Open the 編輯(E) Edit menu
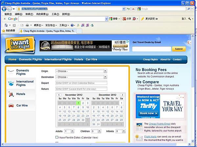 pyautogui.click(x=19, y=14)
